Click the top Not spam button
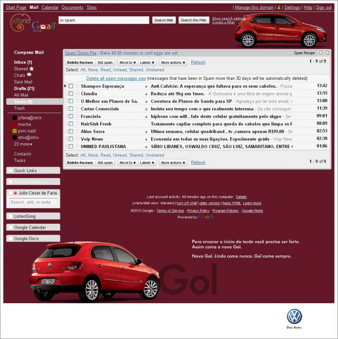Screen dimensions: 338x339 pos(105,62)
